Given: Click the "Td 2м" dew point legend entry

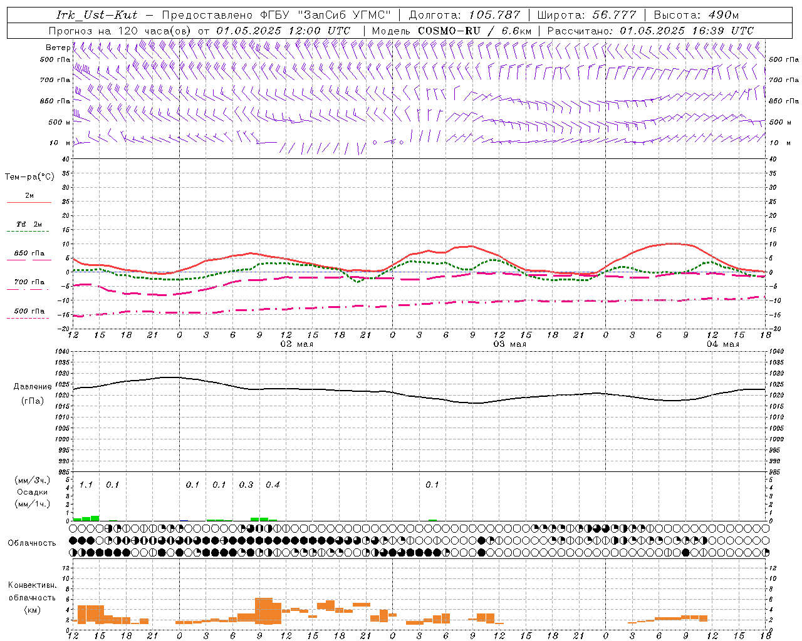Looking at the screenshot, I should [x=29, y=224].
